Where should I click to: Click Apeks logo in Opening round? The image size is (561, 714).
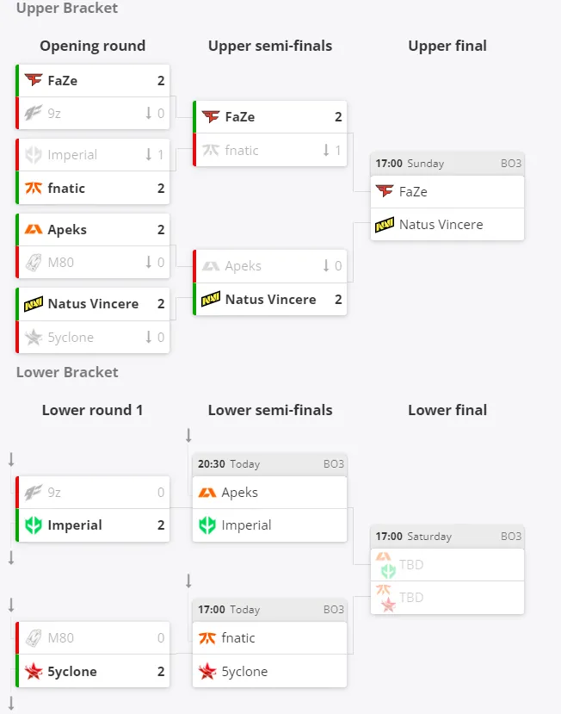point(34,229)
